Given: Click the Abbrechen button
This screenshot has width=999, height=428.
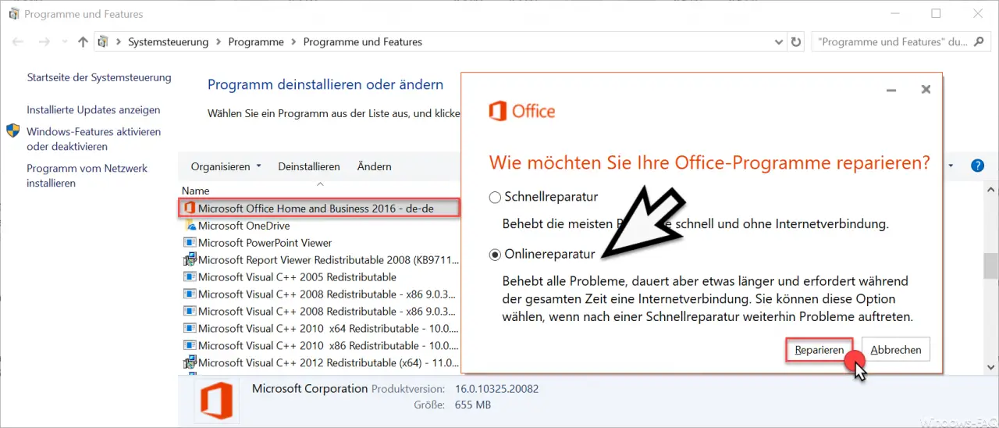Looking at the screenshot, I should (x=895, y=350).
